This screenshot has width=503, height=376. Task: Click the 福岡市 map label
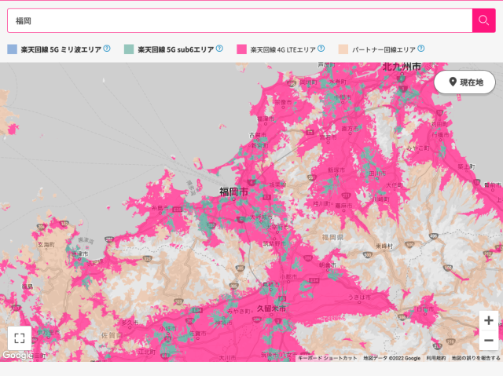(233, 192)
